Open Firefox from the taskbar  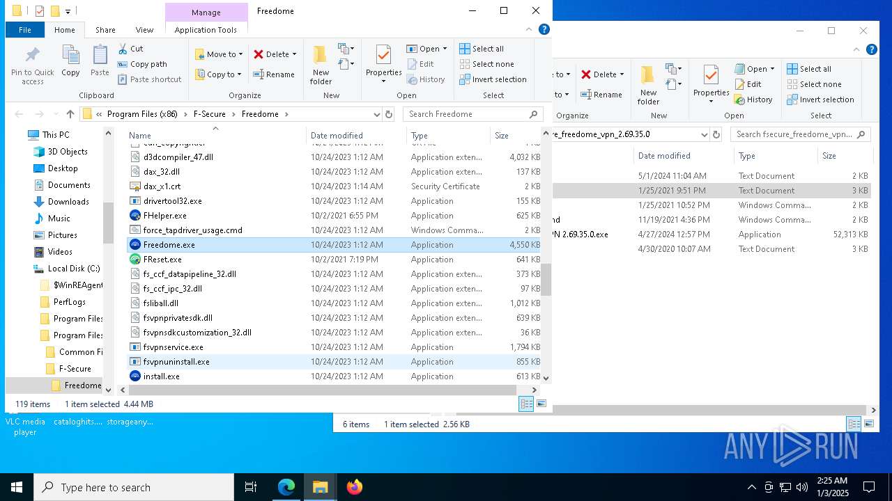click(x=355, y=487)
